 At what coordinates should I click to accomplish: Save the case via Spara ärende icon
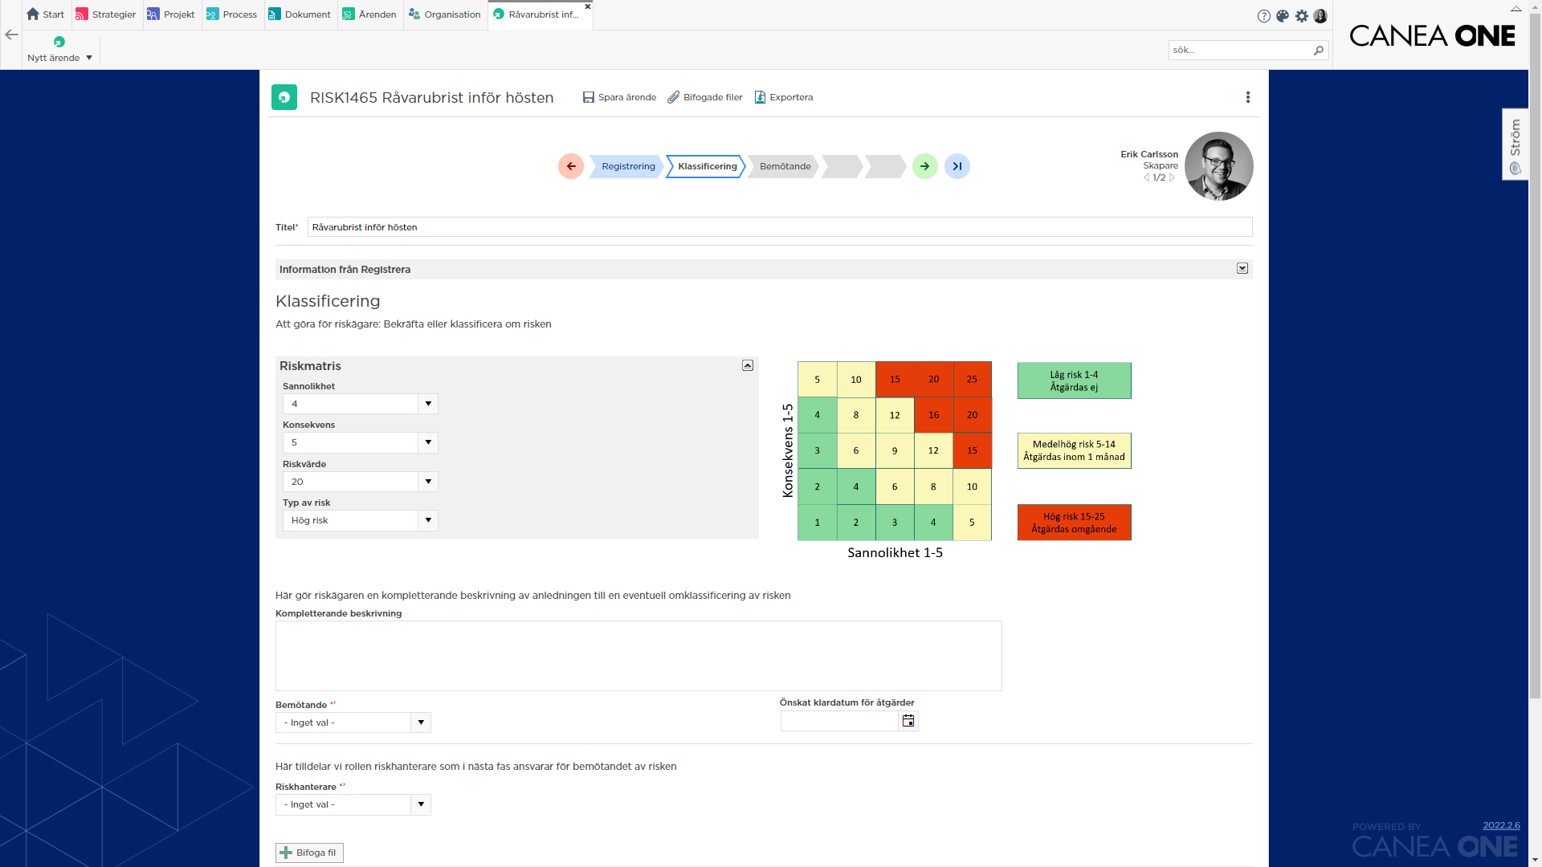[618, 97]
